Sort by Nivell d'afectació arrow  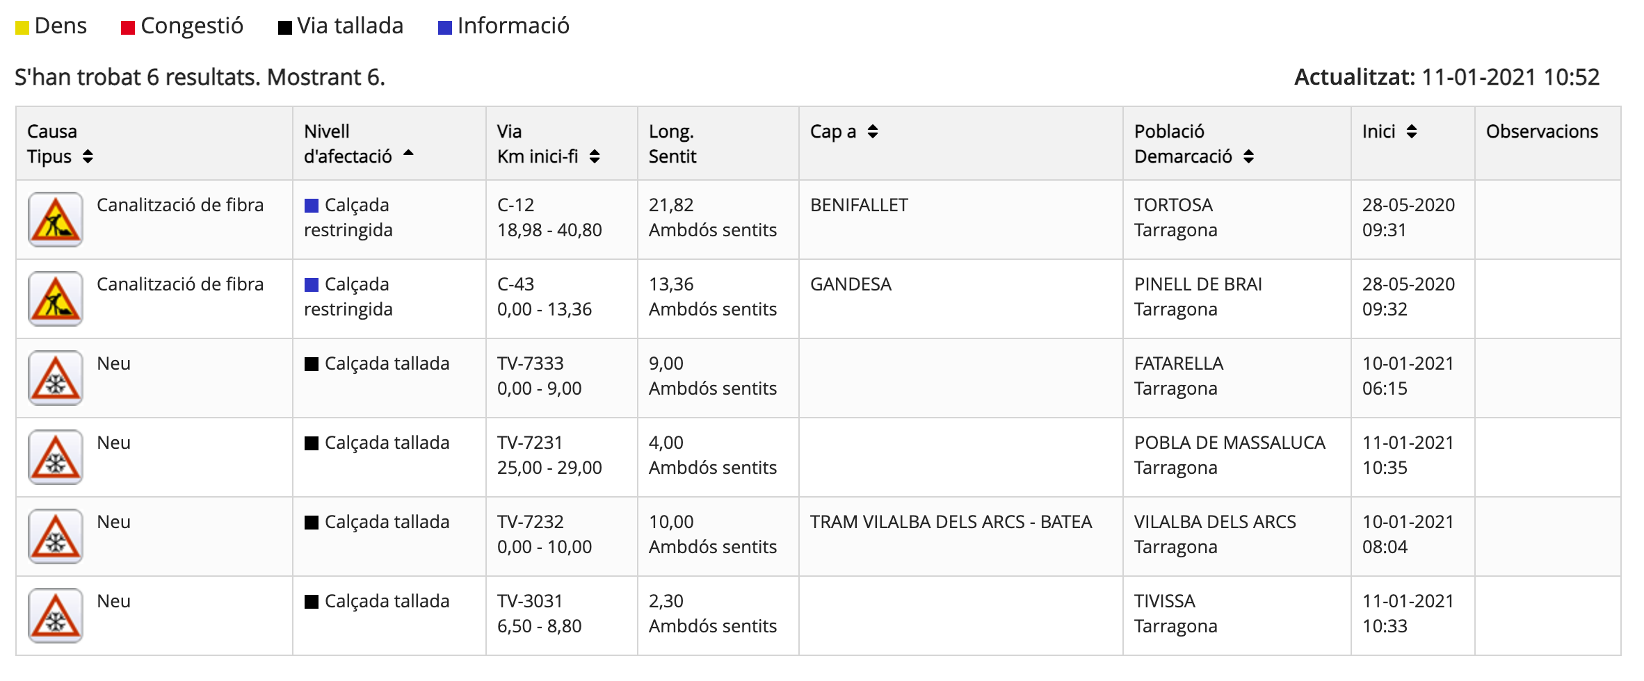(x=408, y=154)
